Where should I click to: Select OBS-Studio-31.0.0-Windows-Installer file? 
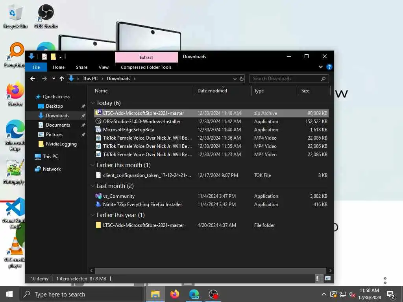(211, 122)
